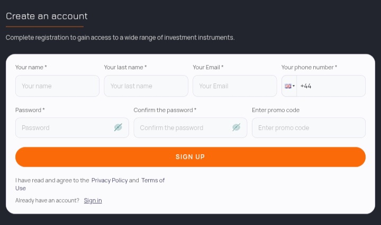381x225 pixels.
Task: Click the 'Your phone number *' label
Action: pos(309,67)
